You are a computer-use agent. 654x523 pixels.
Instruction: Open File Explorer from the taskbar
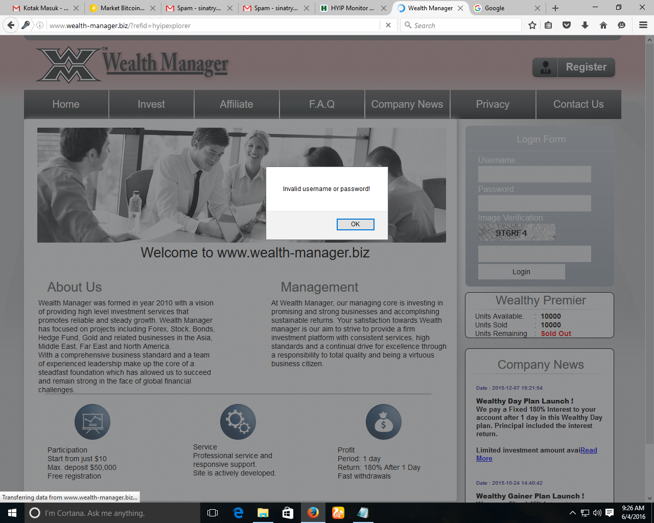tap(263, 513)
